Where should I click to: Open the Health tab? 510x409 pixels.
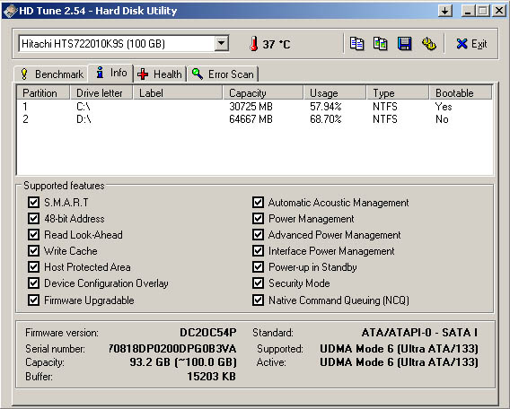pyautogui.click(x=160, y=74)
